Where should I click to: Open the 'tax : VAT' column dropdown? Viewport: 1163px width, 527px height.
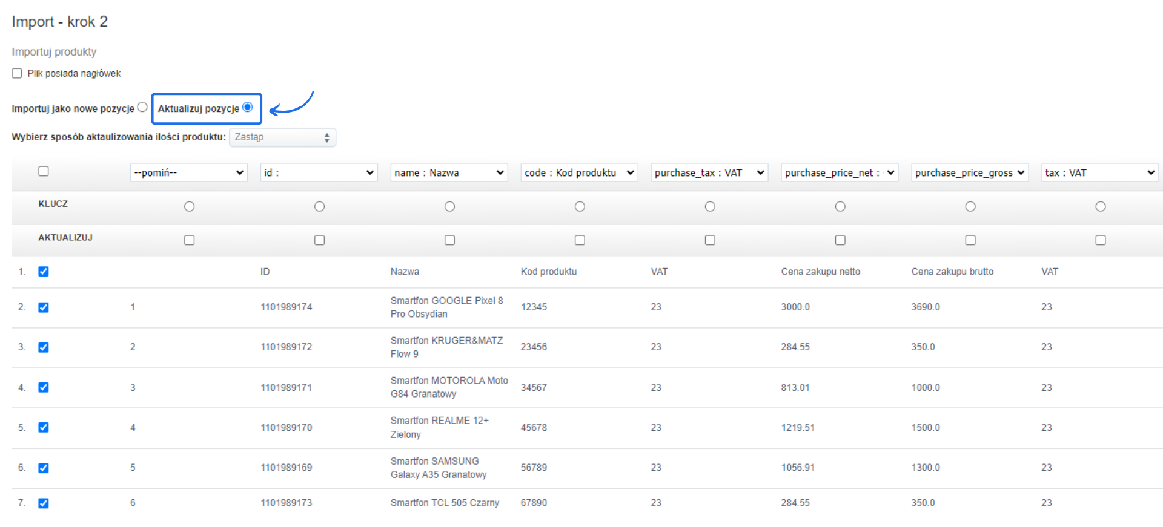[1099, 172]
